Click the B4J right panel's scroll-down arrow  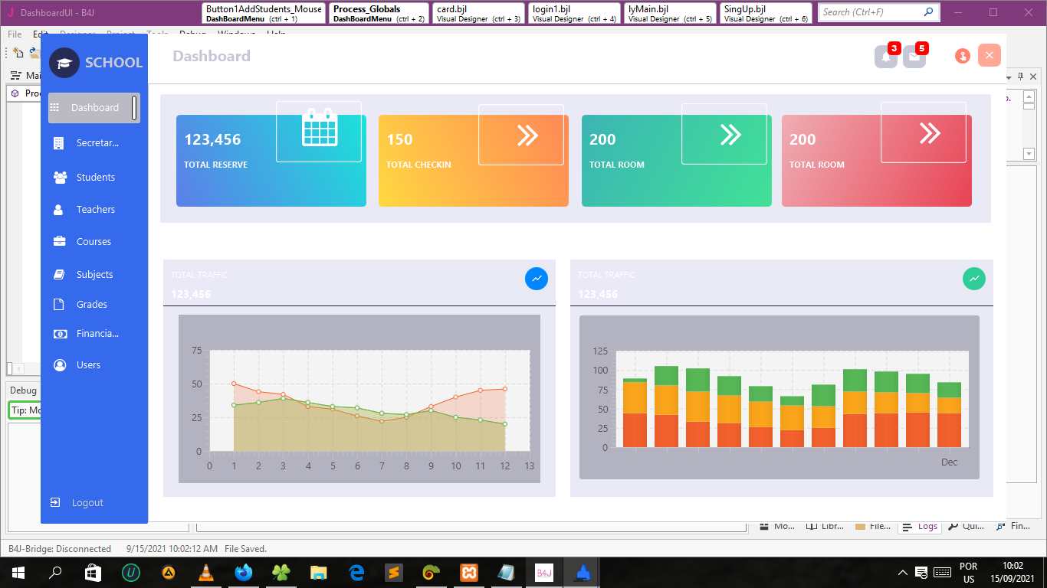tap(1029, 154)
